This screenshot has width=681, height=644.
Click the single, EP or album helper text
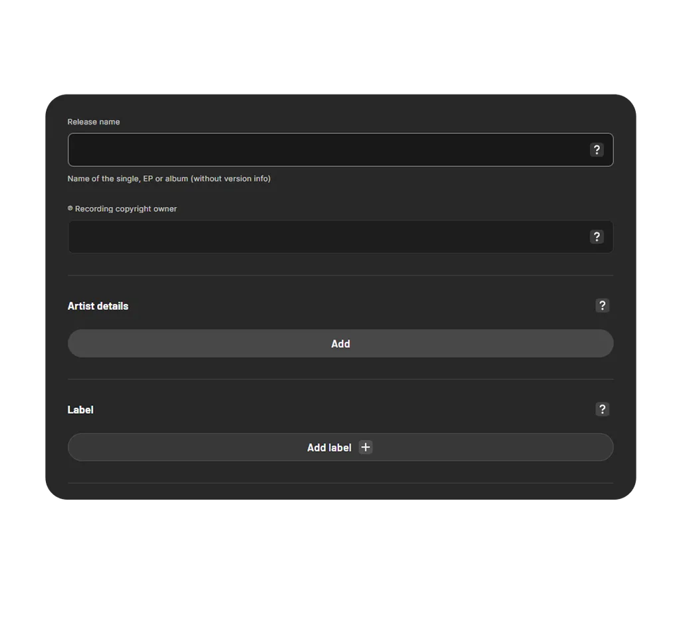click(169, 178)
